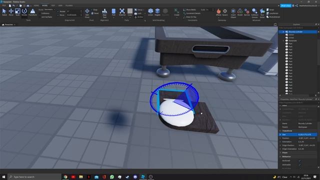Screen dimensions: 320x180
Task: Switch to the HOME ribbon tab
Action: coord(36,5)
